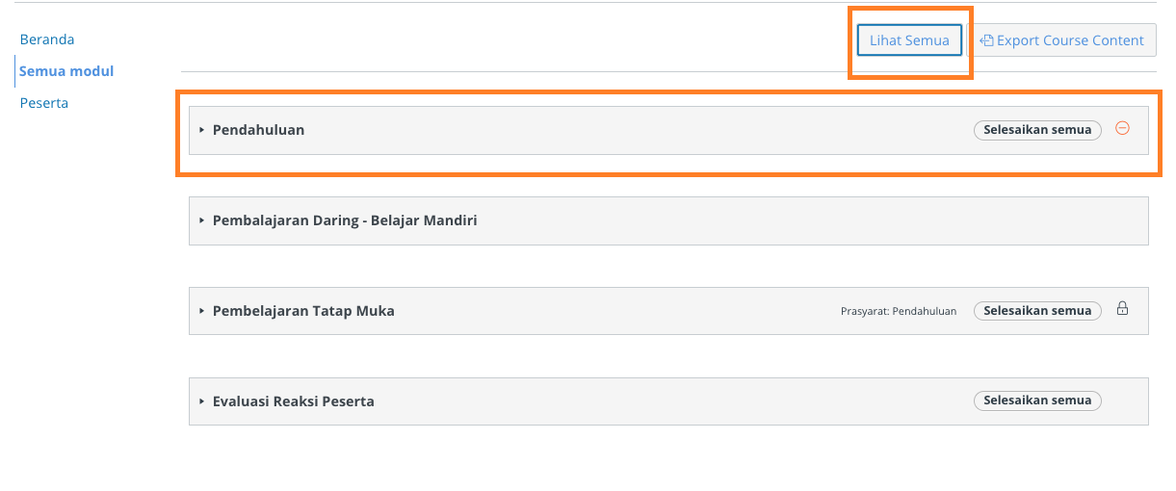Click the Pembalajaran Daring - Belajar Mandiri title
Image resolution: width=1176 pixels, height=491 pixels.
(345, 220)
